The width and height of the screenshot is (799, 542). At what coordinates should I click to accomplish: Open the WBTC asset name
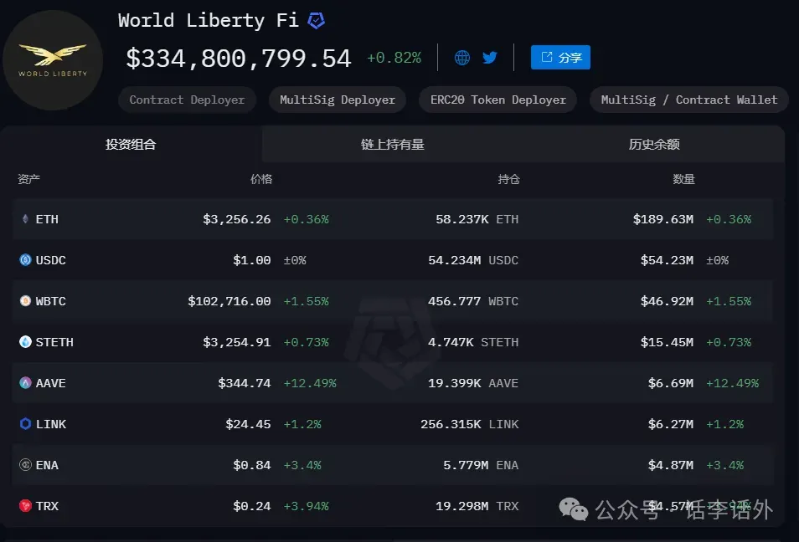(x=50, y=301)
